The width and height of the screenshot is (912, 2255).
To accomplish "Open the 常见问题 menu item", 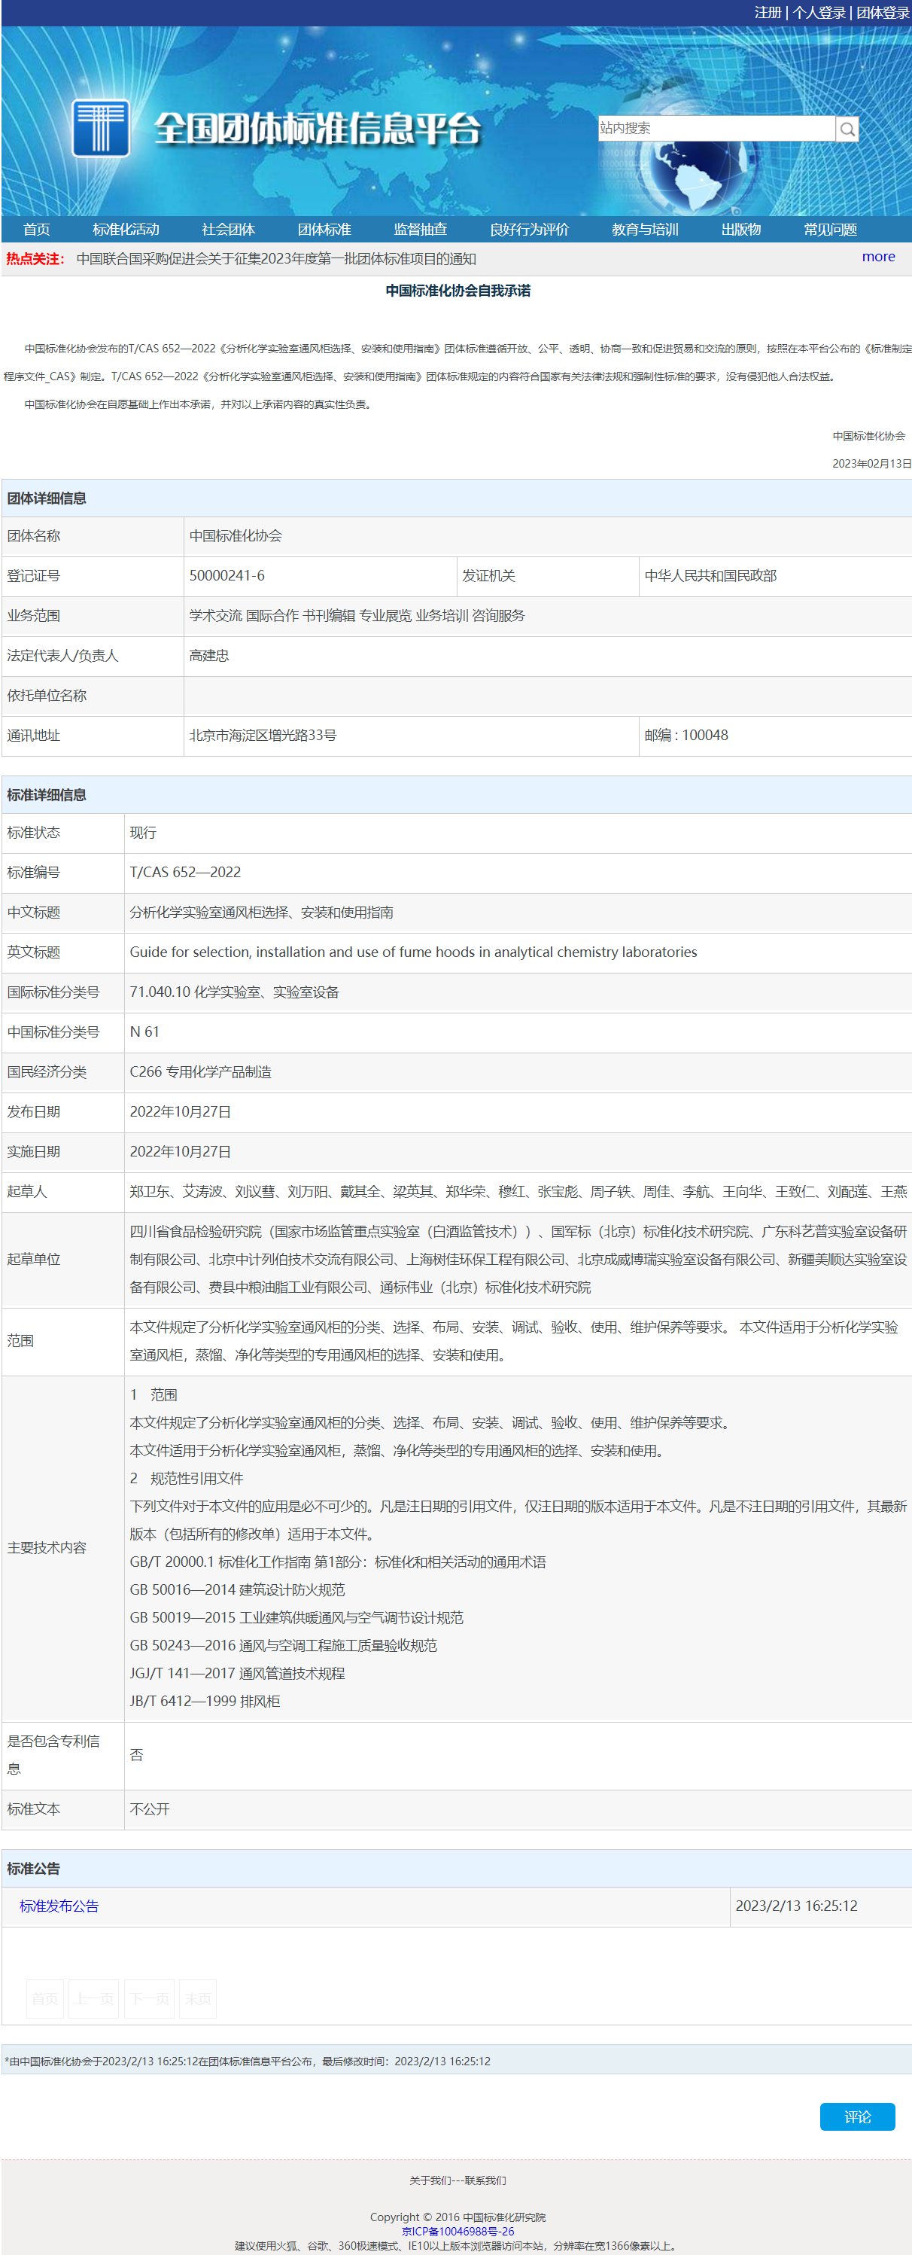I will [x=831, y=230].
